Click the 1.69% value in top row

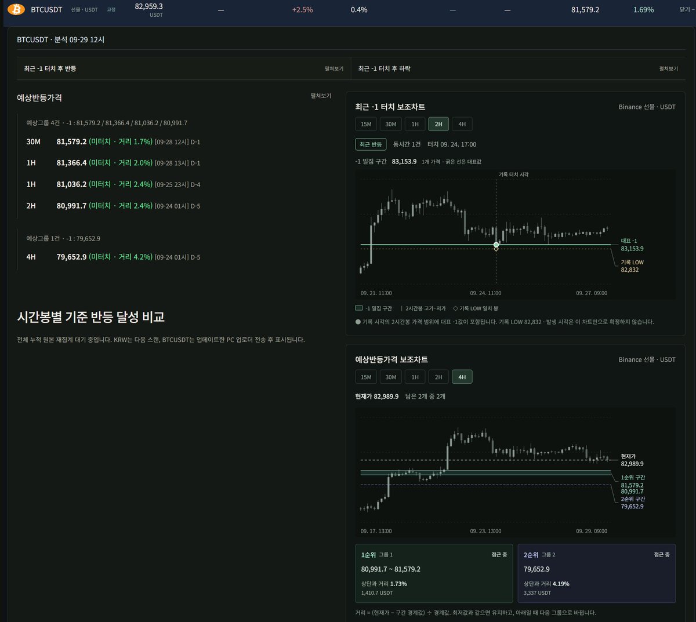[x=643, y=10]
